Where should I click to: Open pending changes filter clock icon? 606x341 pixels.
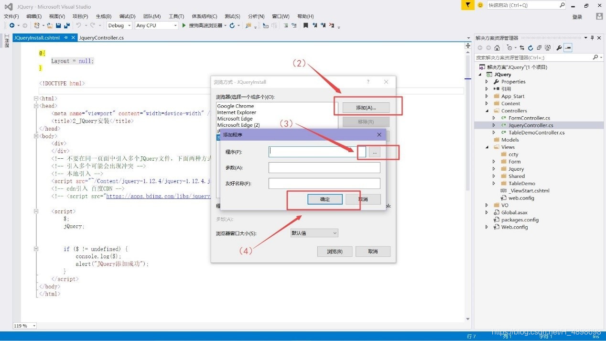coord(510,48)
